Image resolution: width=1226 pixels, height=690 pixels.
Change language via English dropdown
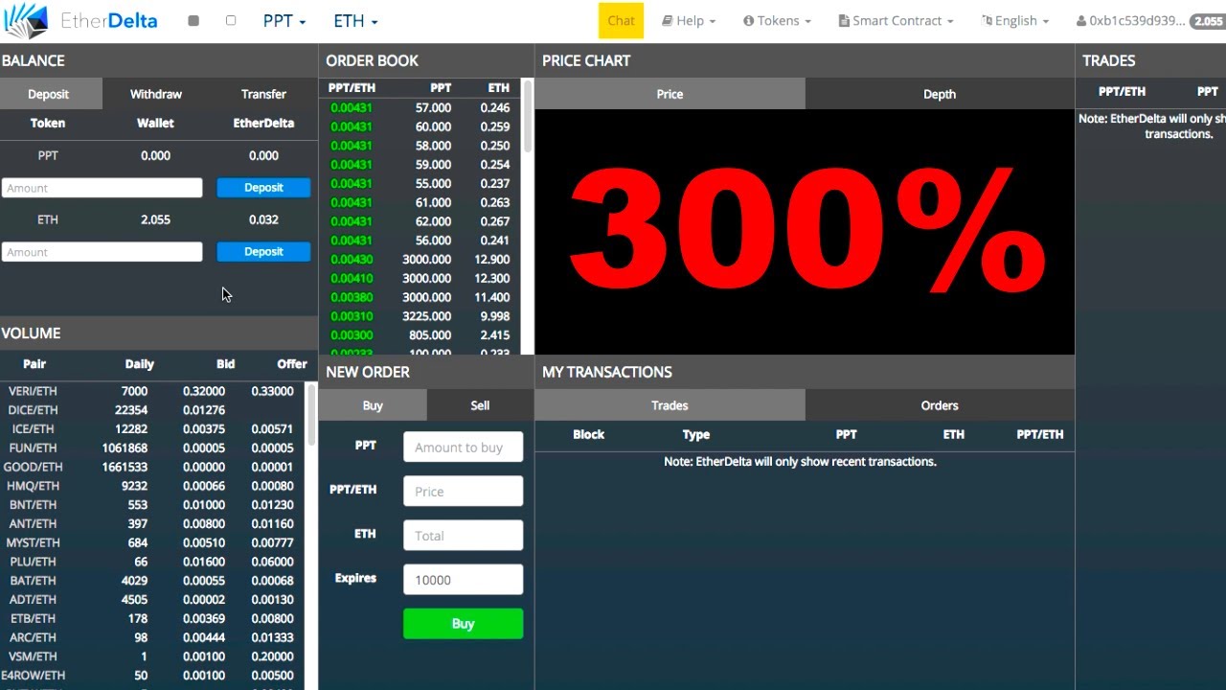coord(1015,20)
